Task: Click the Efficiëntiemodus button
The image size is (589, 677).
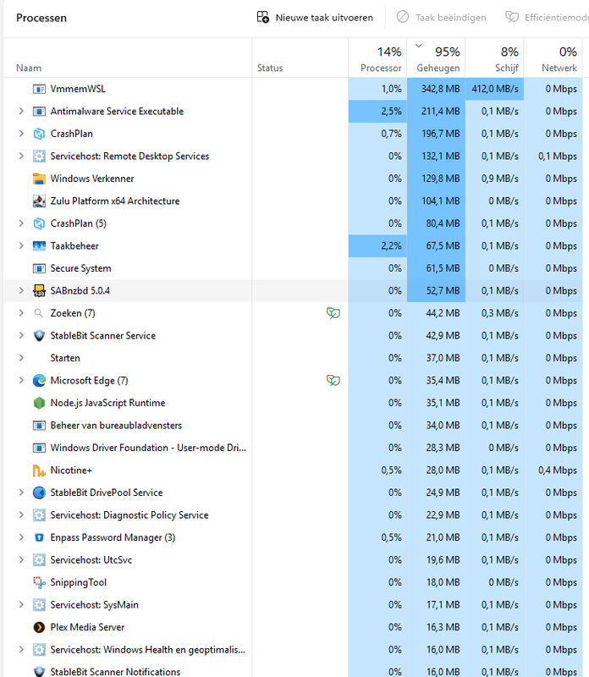Action: tap(547, 18)
